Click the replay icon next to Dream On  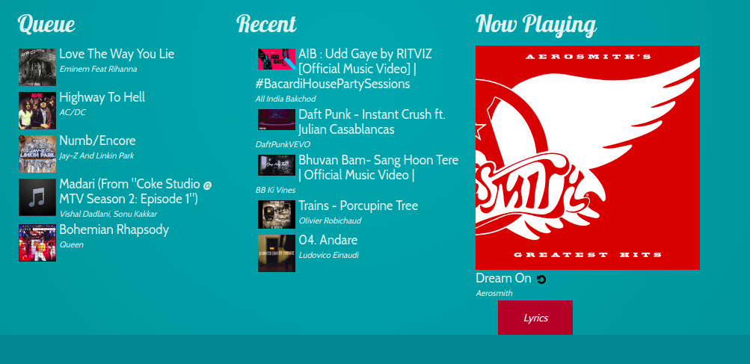541,280
